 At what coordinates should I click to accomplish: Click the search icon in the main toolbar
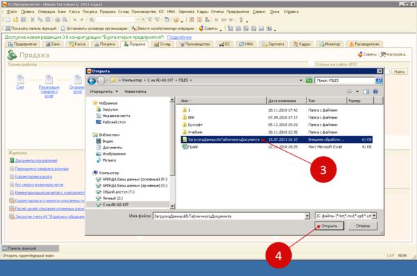coord(92,20)
